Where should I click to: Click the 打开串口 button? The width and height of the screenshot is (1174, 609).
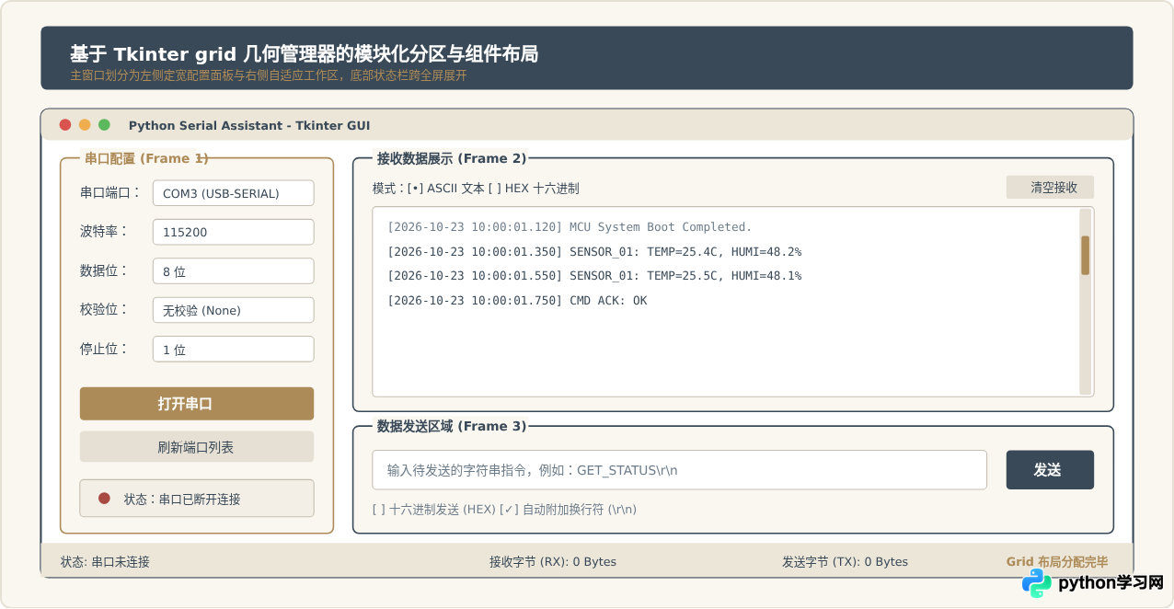point(197,404)
